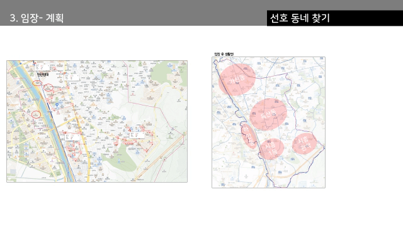403x226 pixels.
Task: Click the pink oval labeled 하안동
Action: pyautogui.click(x=249, y=137)
